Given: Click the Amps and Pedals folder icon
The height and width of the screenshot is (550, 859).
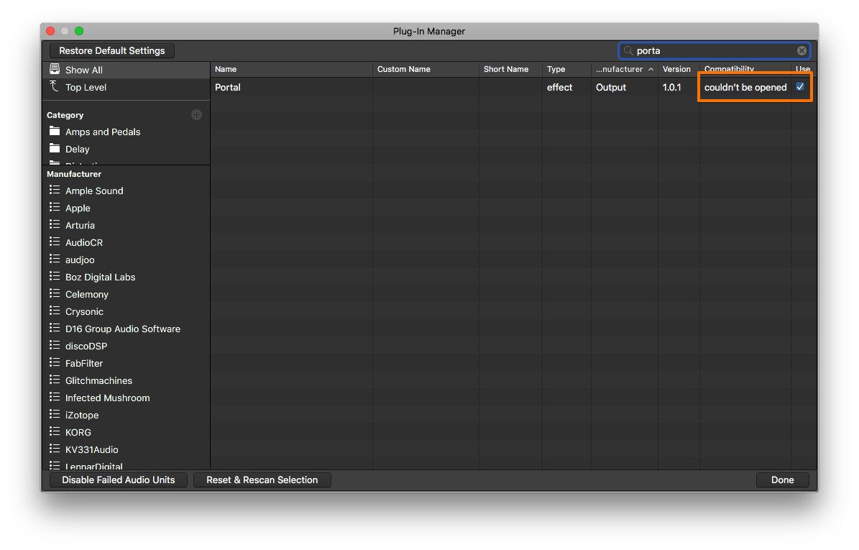Looking at the screenshot, I should (55, 131).
